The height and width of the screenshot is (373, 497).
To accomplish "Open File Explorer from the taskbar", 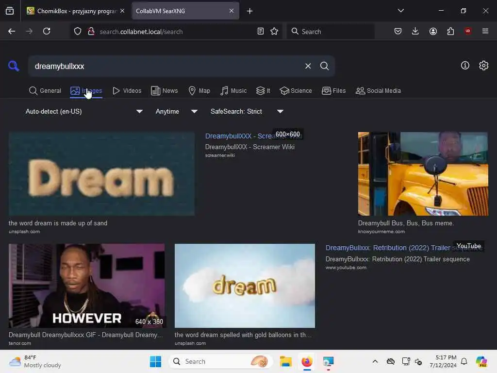I will [x=285, y=361].
